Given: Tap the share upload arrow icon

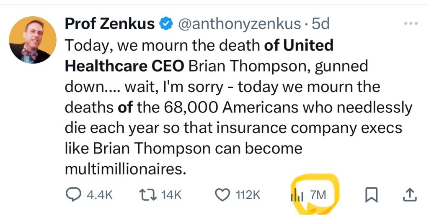Looking at the screenshot, I should [x=409, y=194].
